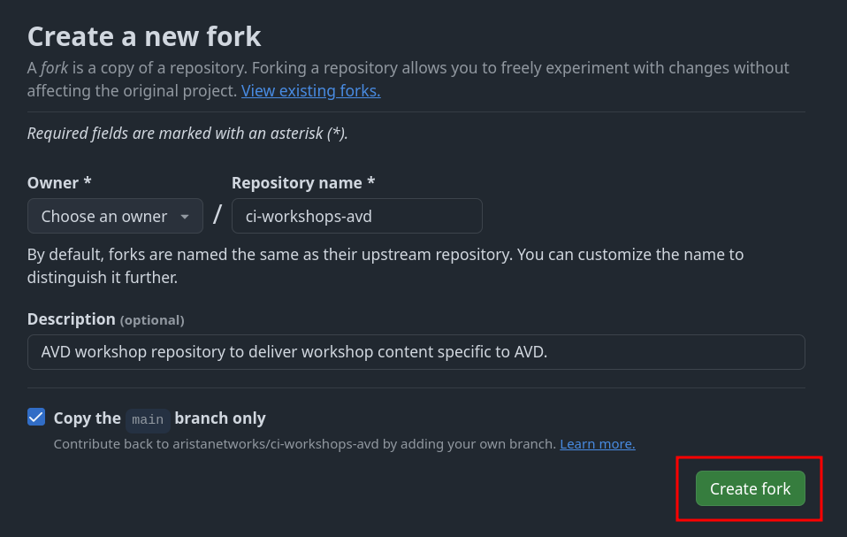Screen dimensions: 847x537
Task: Click the fork naming help text paragraph
Action: click(x=385, y=265)
